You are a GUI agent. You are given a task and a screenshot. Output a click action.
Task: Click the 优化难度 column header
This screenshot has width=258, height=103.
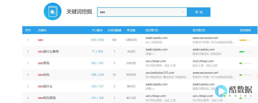point(245,30)
